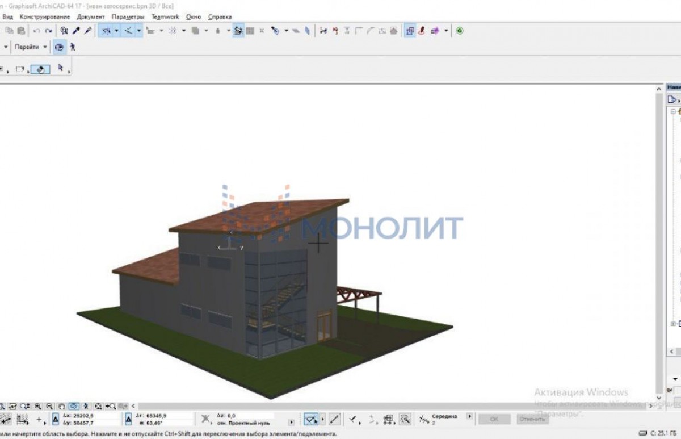
Task: Click the gray grid display icon
Action: coord(250,31)
